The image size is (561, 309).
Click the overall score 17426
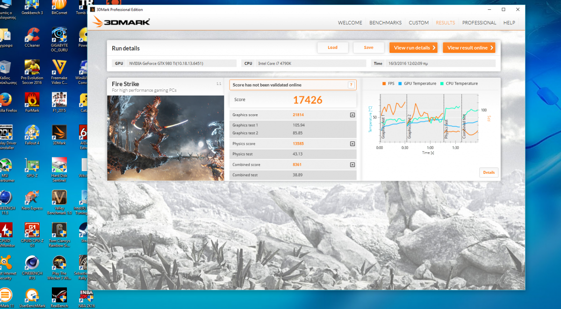pos(308,99)
